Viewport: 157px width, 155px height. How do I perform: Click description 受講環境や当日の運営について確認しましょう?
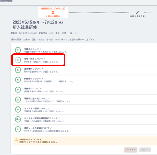44,111
